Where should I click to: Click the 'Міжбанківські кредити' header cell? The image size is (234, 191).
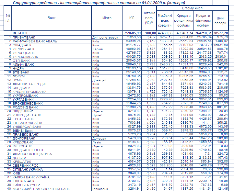pos(165,21)
